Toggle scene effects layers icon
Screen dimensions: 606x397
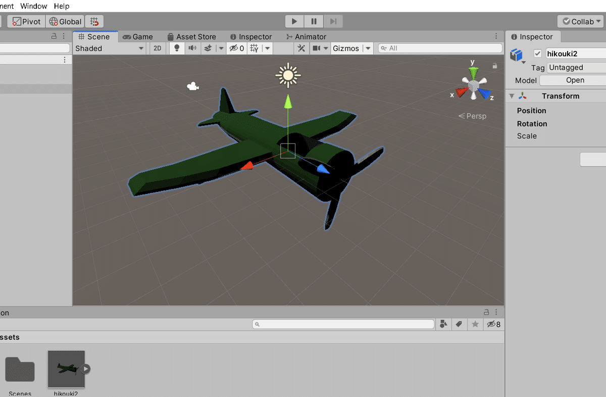208,48
